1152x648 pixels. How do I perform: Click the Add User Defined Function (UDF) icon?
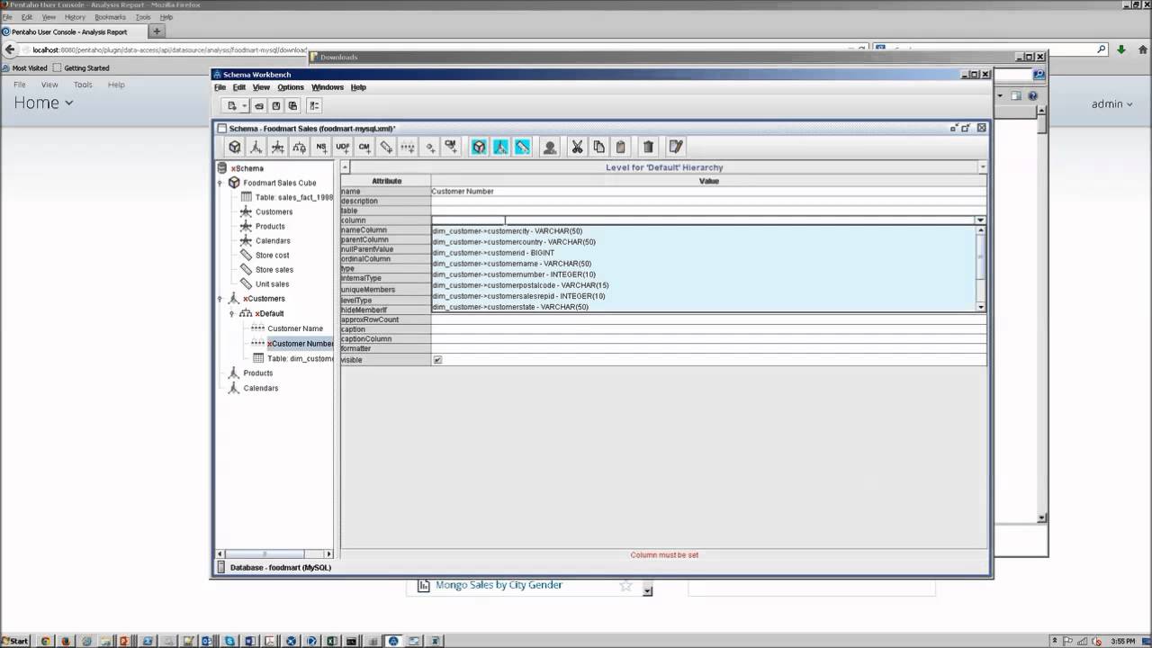pyautogui.click(x=343, y=147)
